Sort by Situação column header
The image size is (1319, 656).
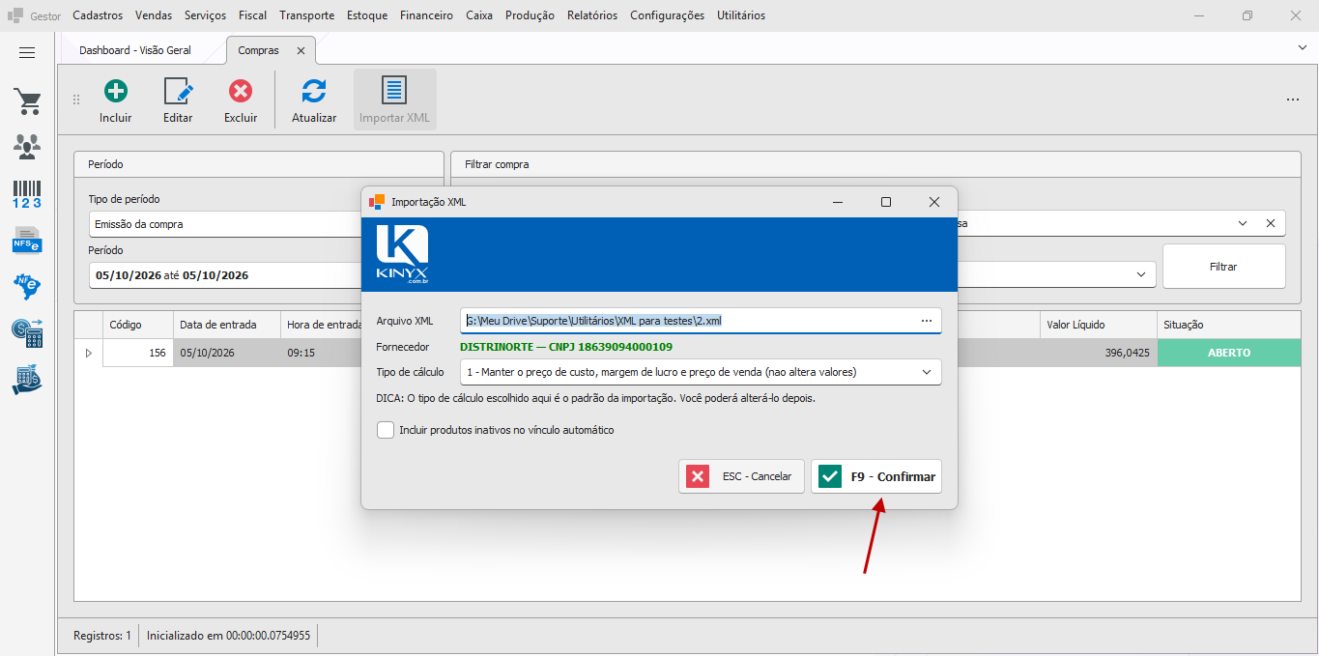1228,325
